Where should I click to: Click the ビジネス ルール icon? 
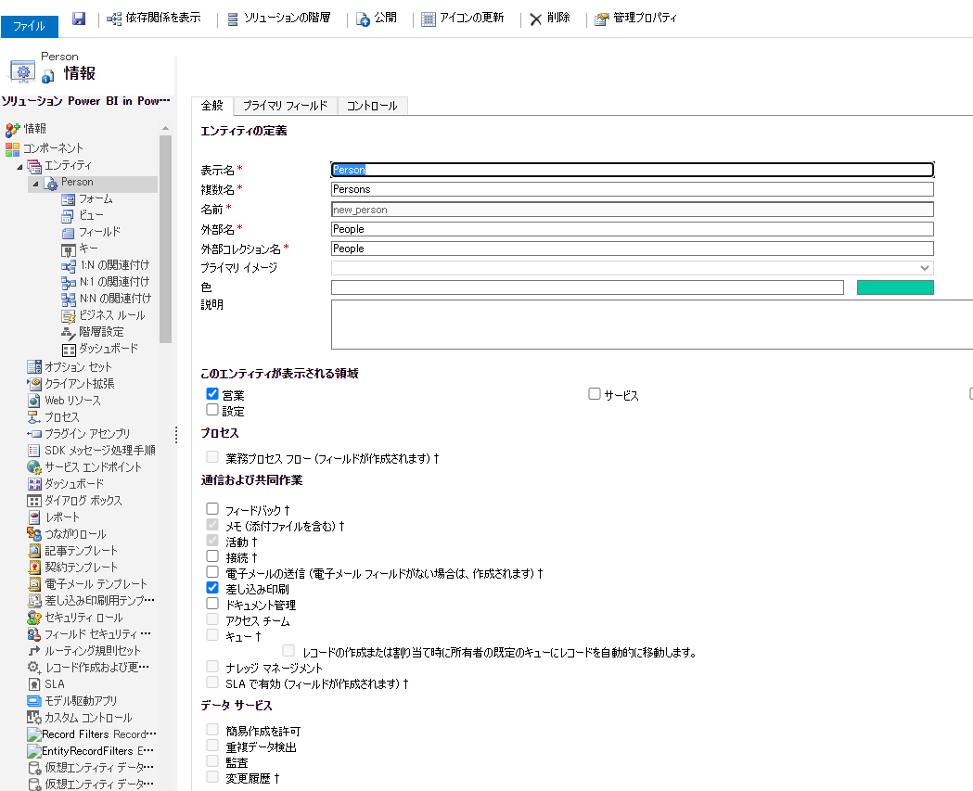(69, 316)
